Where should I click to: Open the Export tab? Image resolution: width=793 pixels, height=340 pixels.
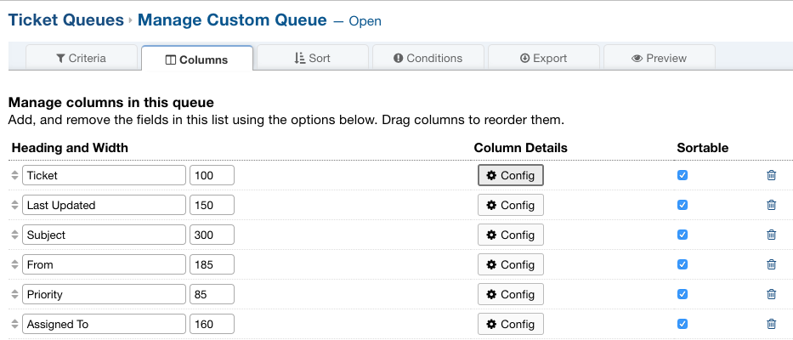[x=544, y=58]
